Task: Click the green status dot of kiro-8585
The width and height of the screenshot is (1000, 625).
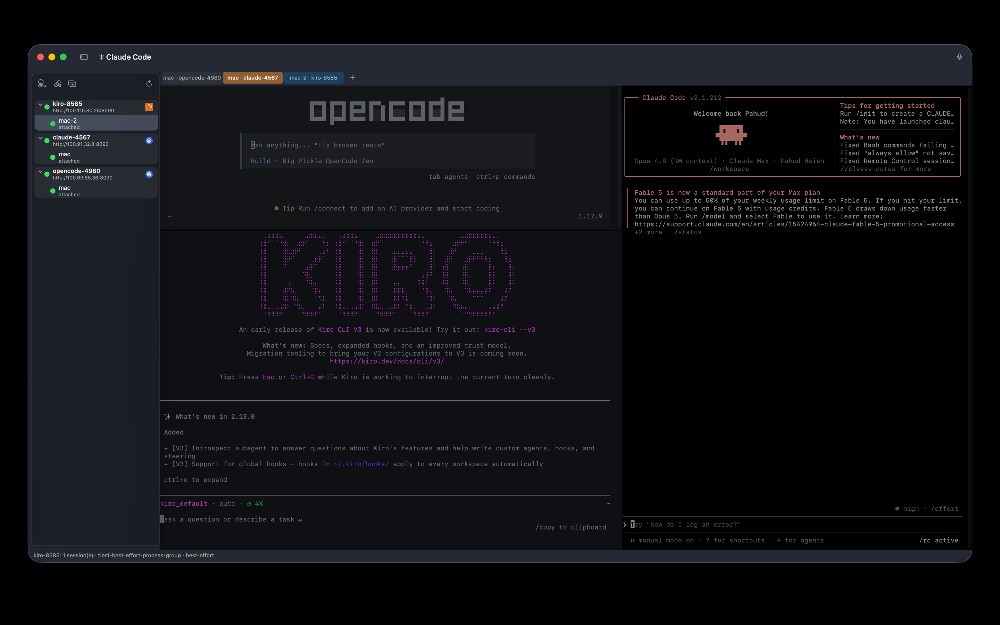Action: point(47,107)
